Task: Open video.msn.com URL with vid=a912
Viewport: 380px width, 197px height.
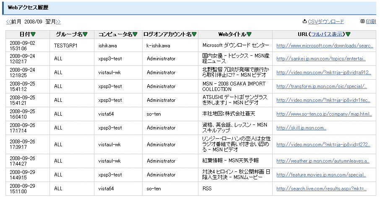Action: point(324,73)
